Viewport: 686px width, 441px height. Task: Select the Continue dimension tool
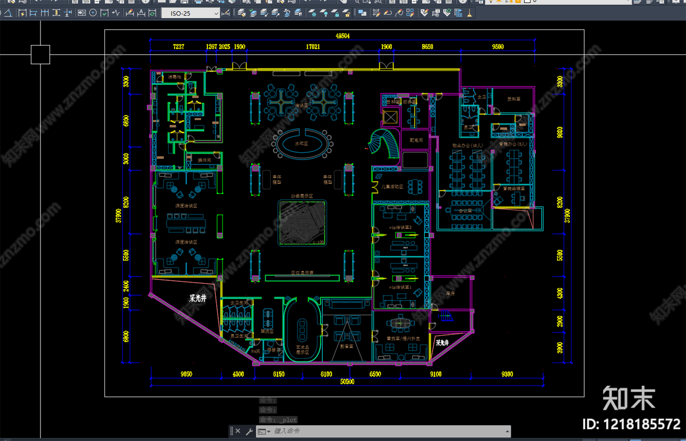pyautogui.click(x=45, y=13)
